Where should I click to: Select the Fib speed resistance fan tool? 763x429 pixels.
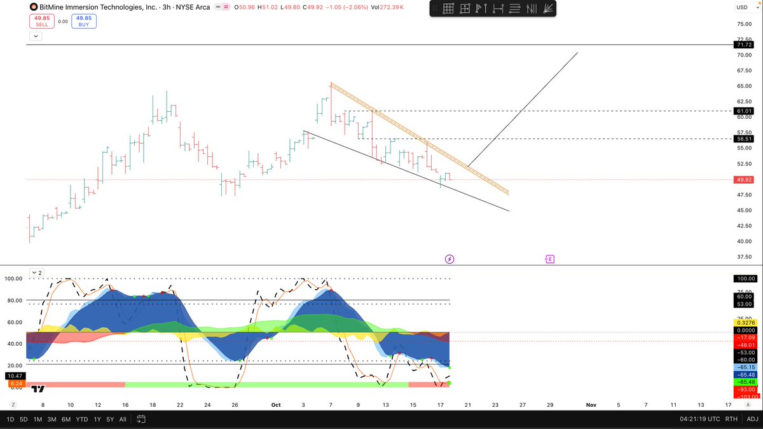(549, 9)
